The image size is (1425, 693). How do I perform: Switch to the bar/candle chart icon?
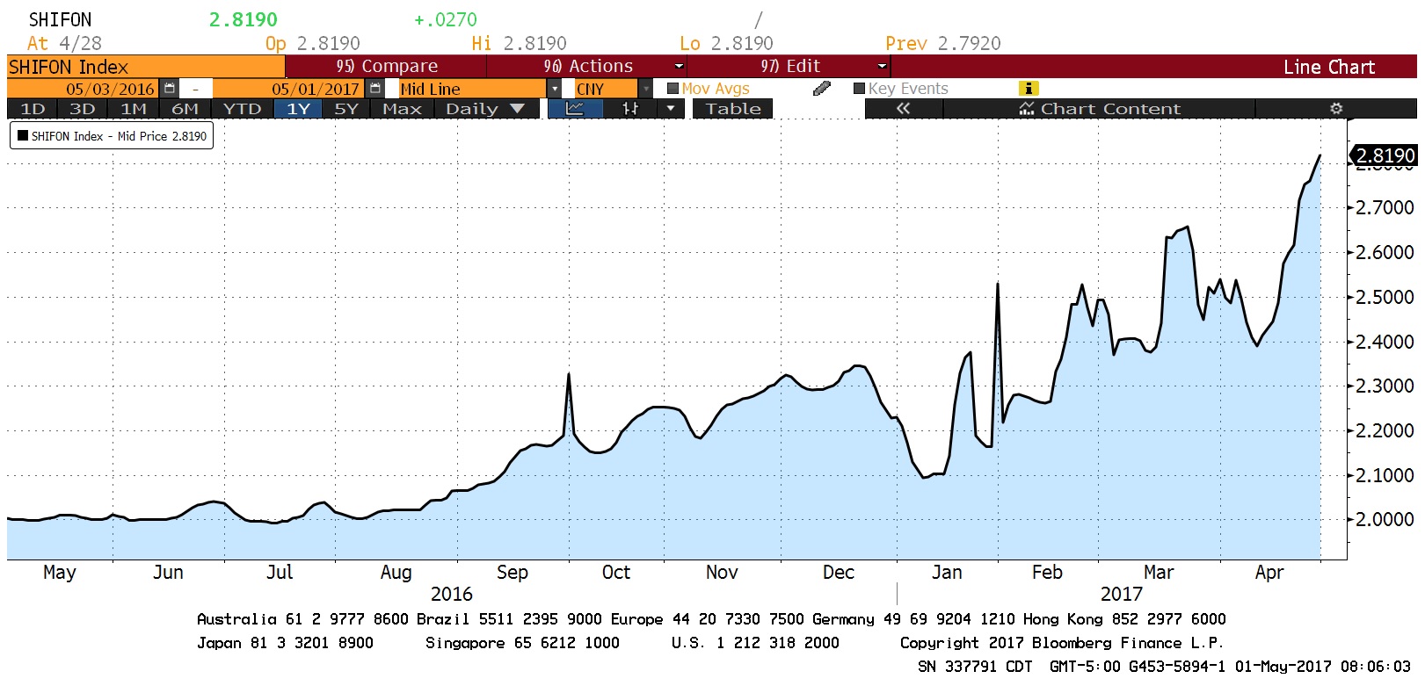630,109
